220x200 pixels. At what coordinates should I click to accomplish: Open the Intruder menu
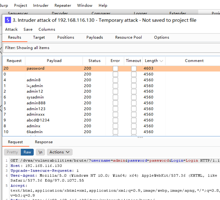(41, 6)
